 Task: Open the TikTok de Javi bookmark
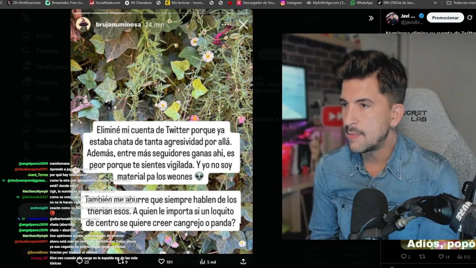pyautogui.click(x=396, y=3)
